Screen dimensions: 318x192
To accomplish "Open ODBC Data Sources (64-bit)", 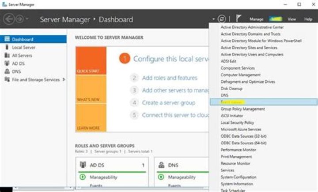I will pos(243,143).
